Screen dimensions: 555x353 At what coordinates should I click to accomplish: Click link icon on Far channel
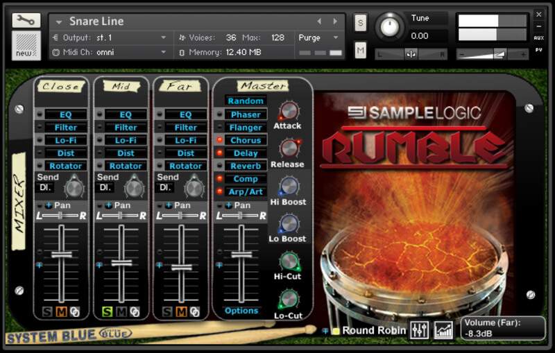(195, 311)
